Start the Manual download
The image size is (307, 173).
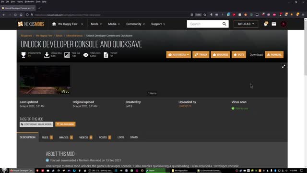click(274, 55)
